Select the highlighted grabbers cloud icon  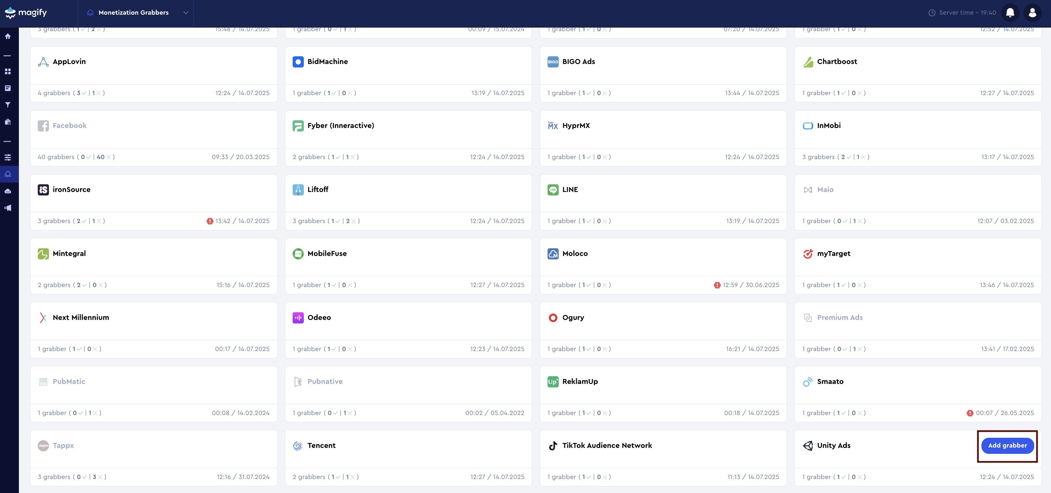point(8,173)
